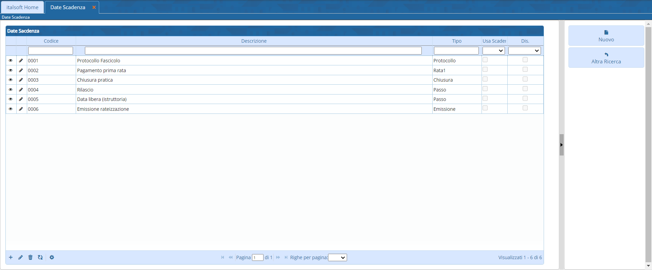
Task: Click the footer pencil edit icon
Action: click(21, 257)
